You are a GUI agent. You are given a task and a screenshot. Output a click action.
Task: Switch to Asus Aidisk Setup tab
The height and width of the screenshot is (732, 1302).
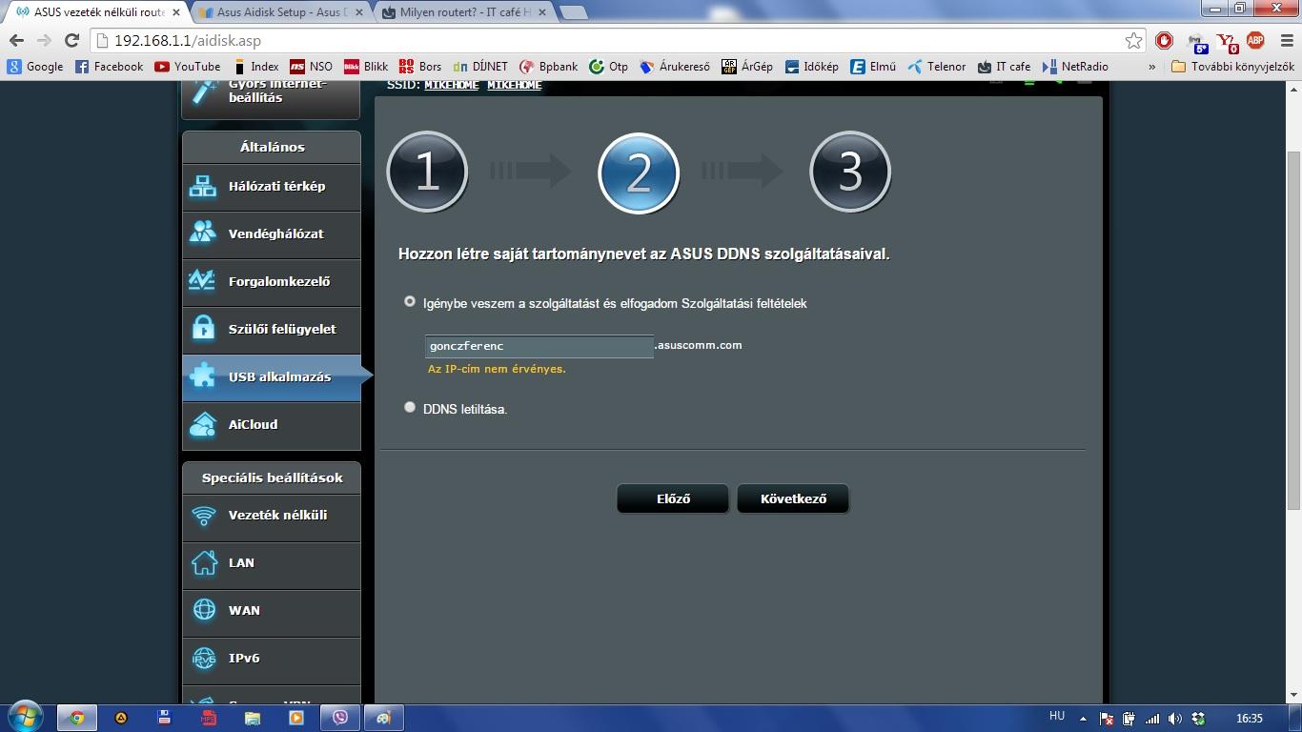280,12
